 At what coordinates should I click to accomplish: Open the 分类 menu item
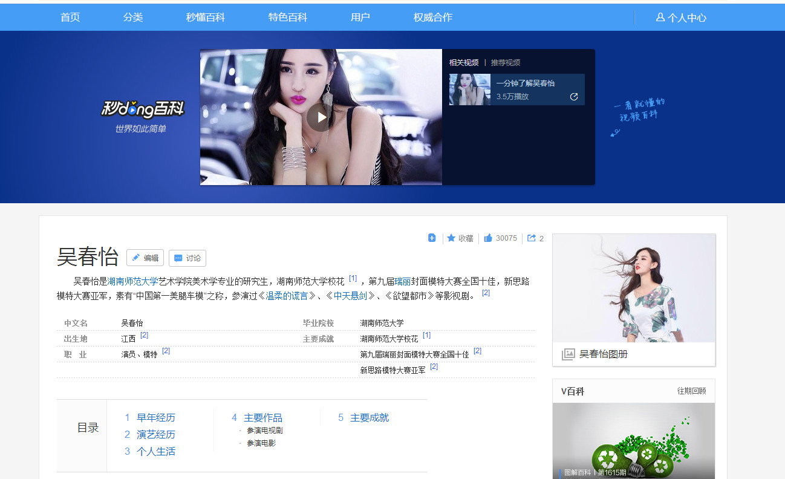click(132, 17)
